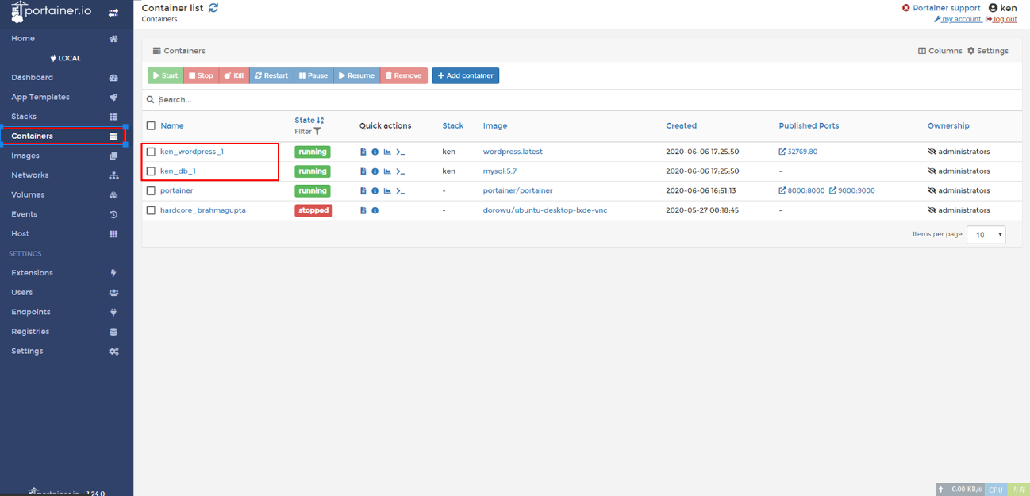This screenshot has height=496, width=1030.
Task: Open inspect icon for portainer container
Action: coord(375,191)
